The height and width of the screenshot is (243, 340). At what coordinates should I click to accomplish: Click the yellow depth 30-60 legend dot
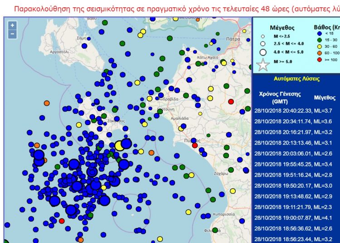click(x=320, y=46)
